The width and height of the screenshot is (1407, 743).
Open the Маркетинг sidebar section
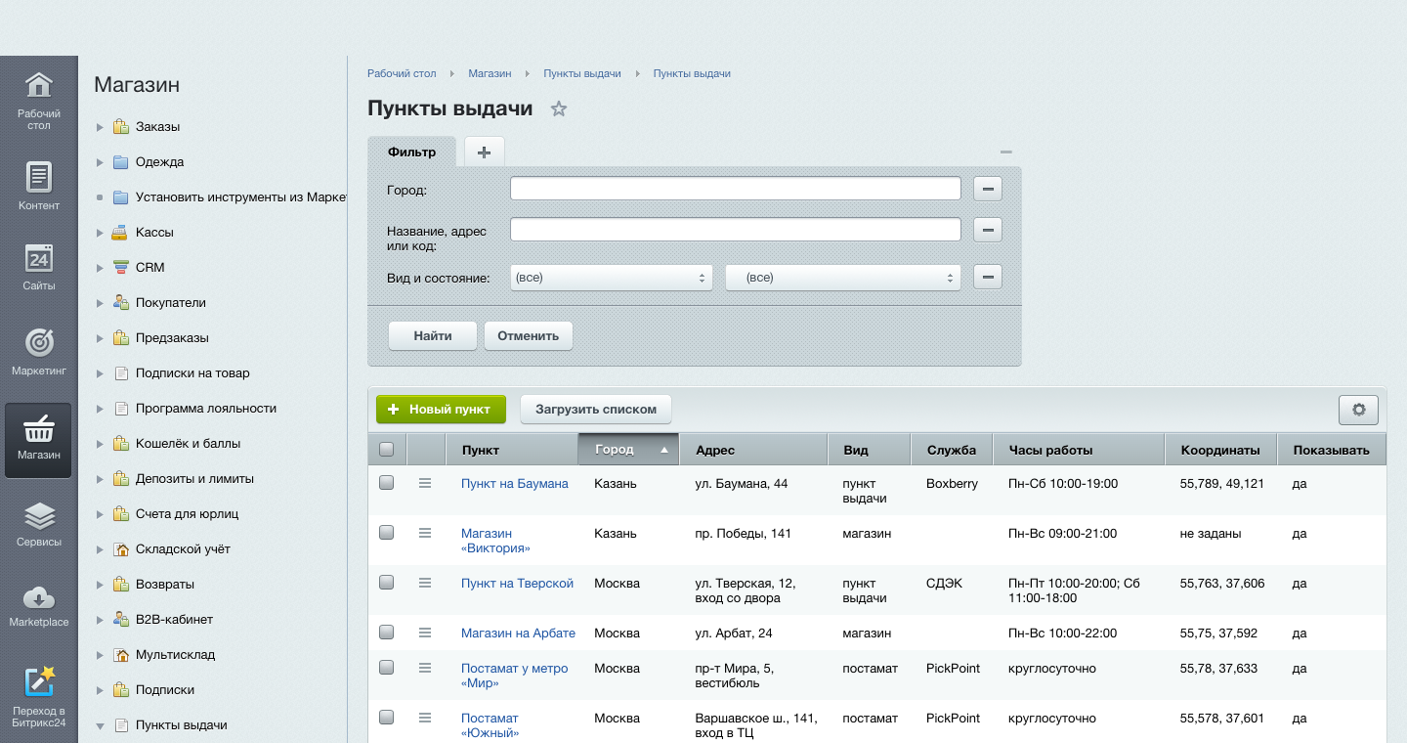click(x=39, y=352)
